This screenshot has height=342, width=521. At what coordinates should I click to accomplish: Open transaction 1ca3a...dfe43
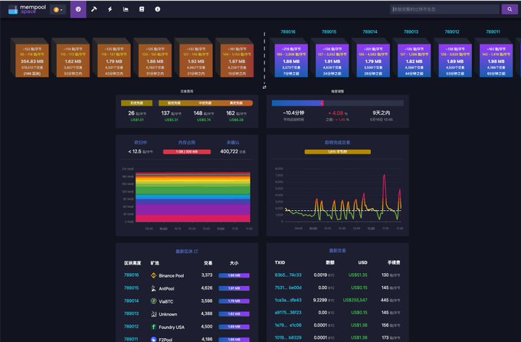point(288,300)
